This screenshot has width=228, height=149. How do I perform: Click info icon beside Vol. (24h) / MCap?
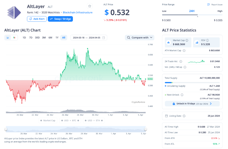[185, 67]
